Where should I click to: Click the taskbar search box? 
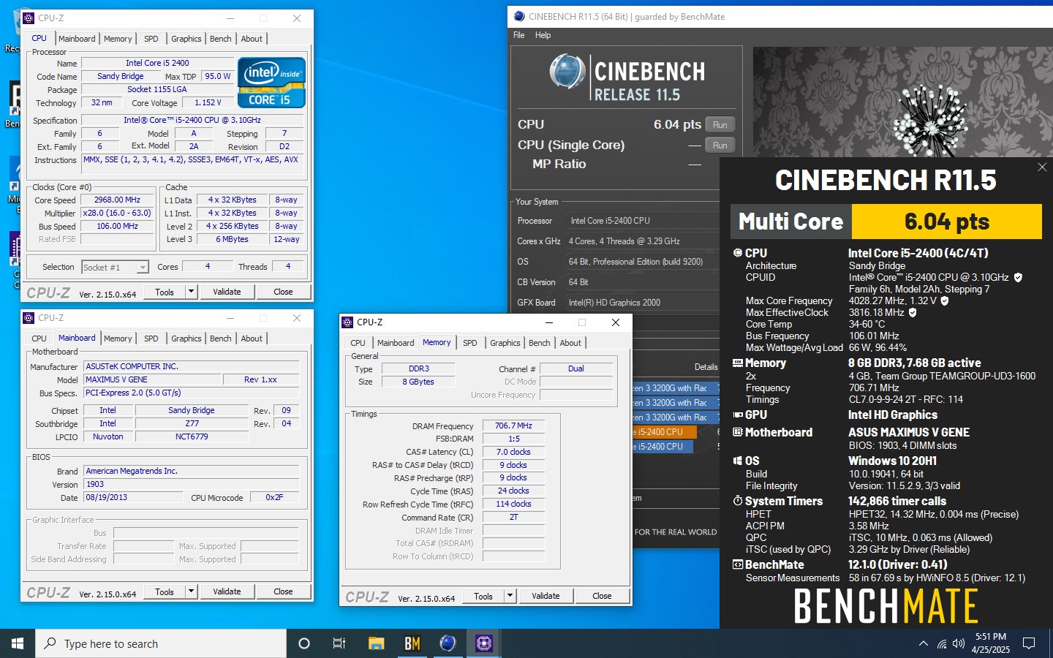[x=161, y=643]
